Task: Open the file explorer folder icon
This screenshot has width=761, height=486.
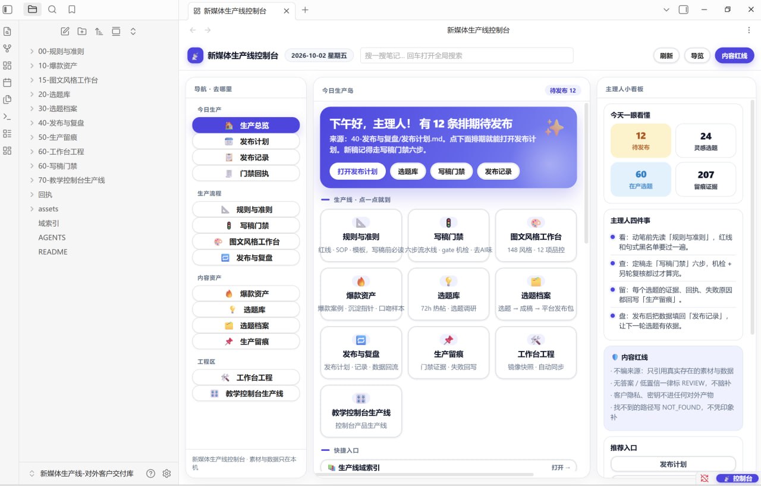Action: point(33,10)
